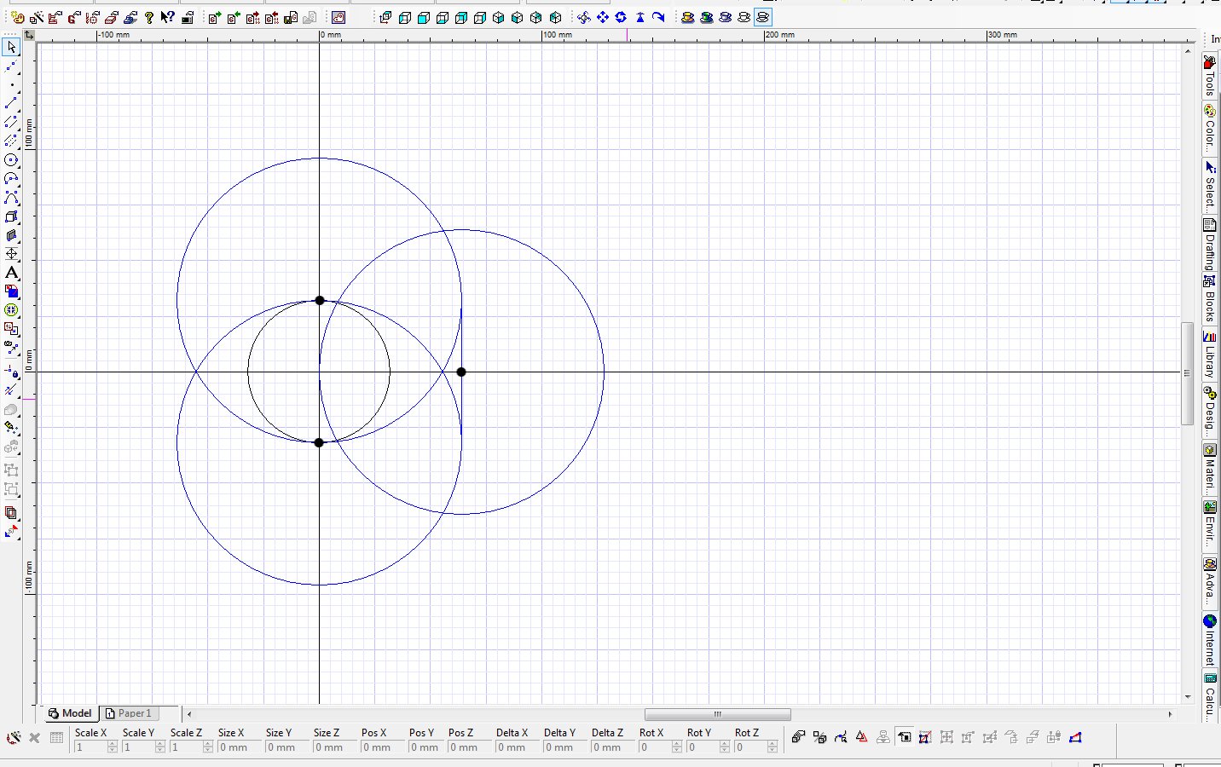Click the Rot Z spinner arrows
1221x767 pixels.
[773, 747]
